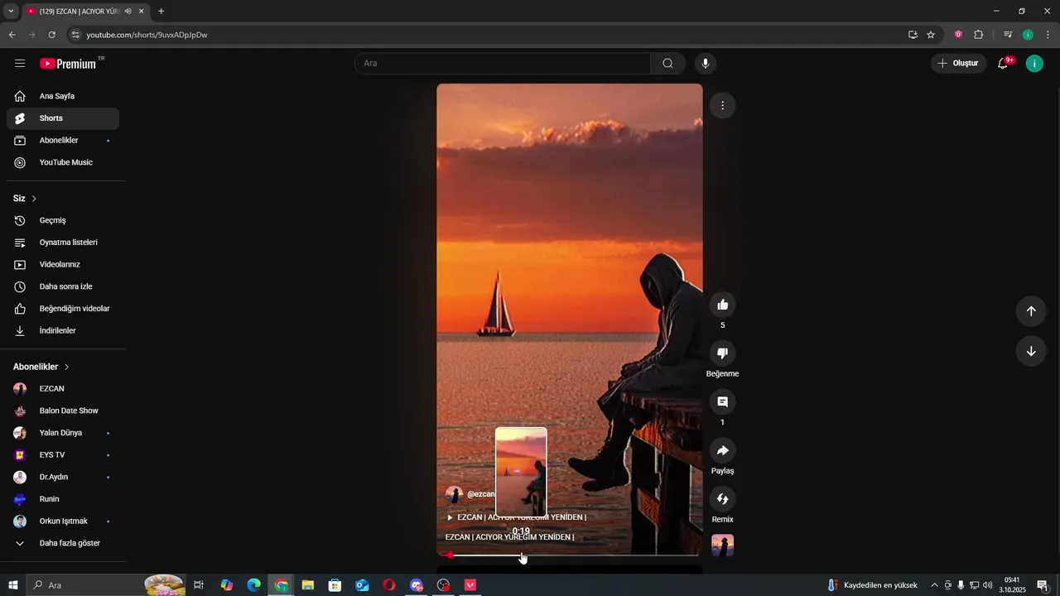This screenshot has width=1060, height=596.
Task: Open the Extensions puzzle menu
Action: [x=979, y=35]
